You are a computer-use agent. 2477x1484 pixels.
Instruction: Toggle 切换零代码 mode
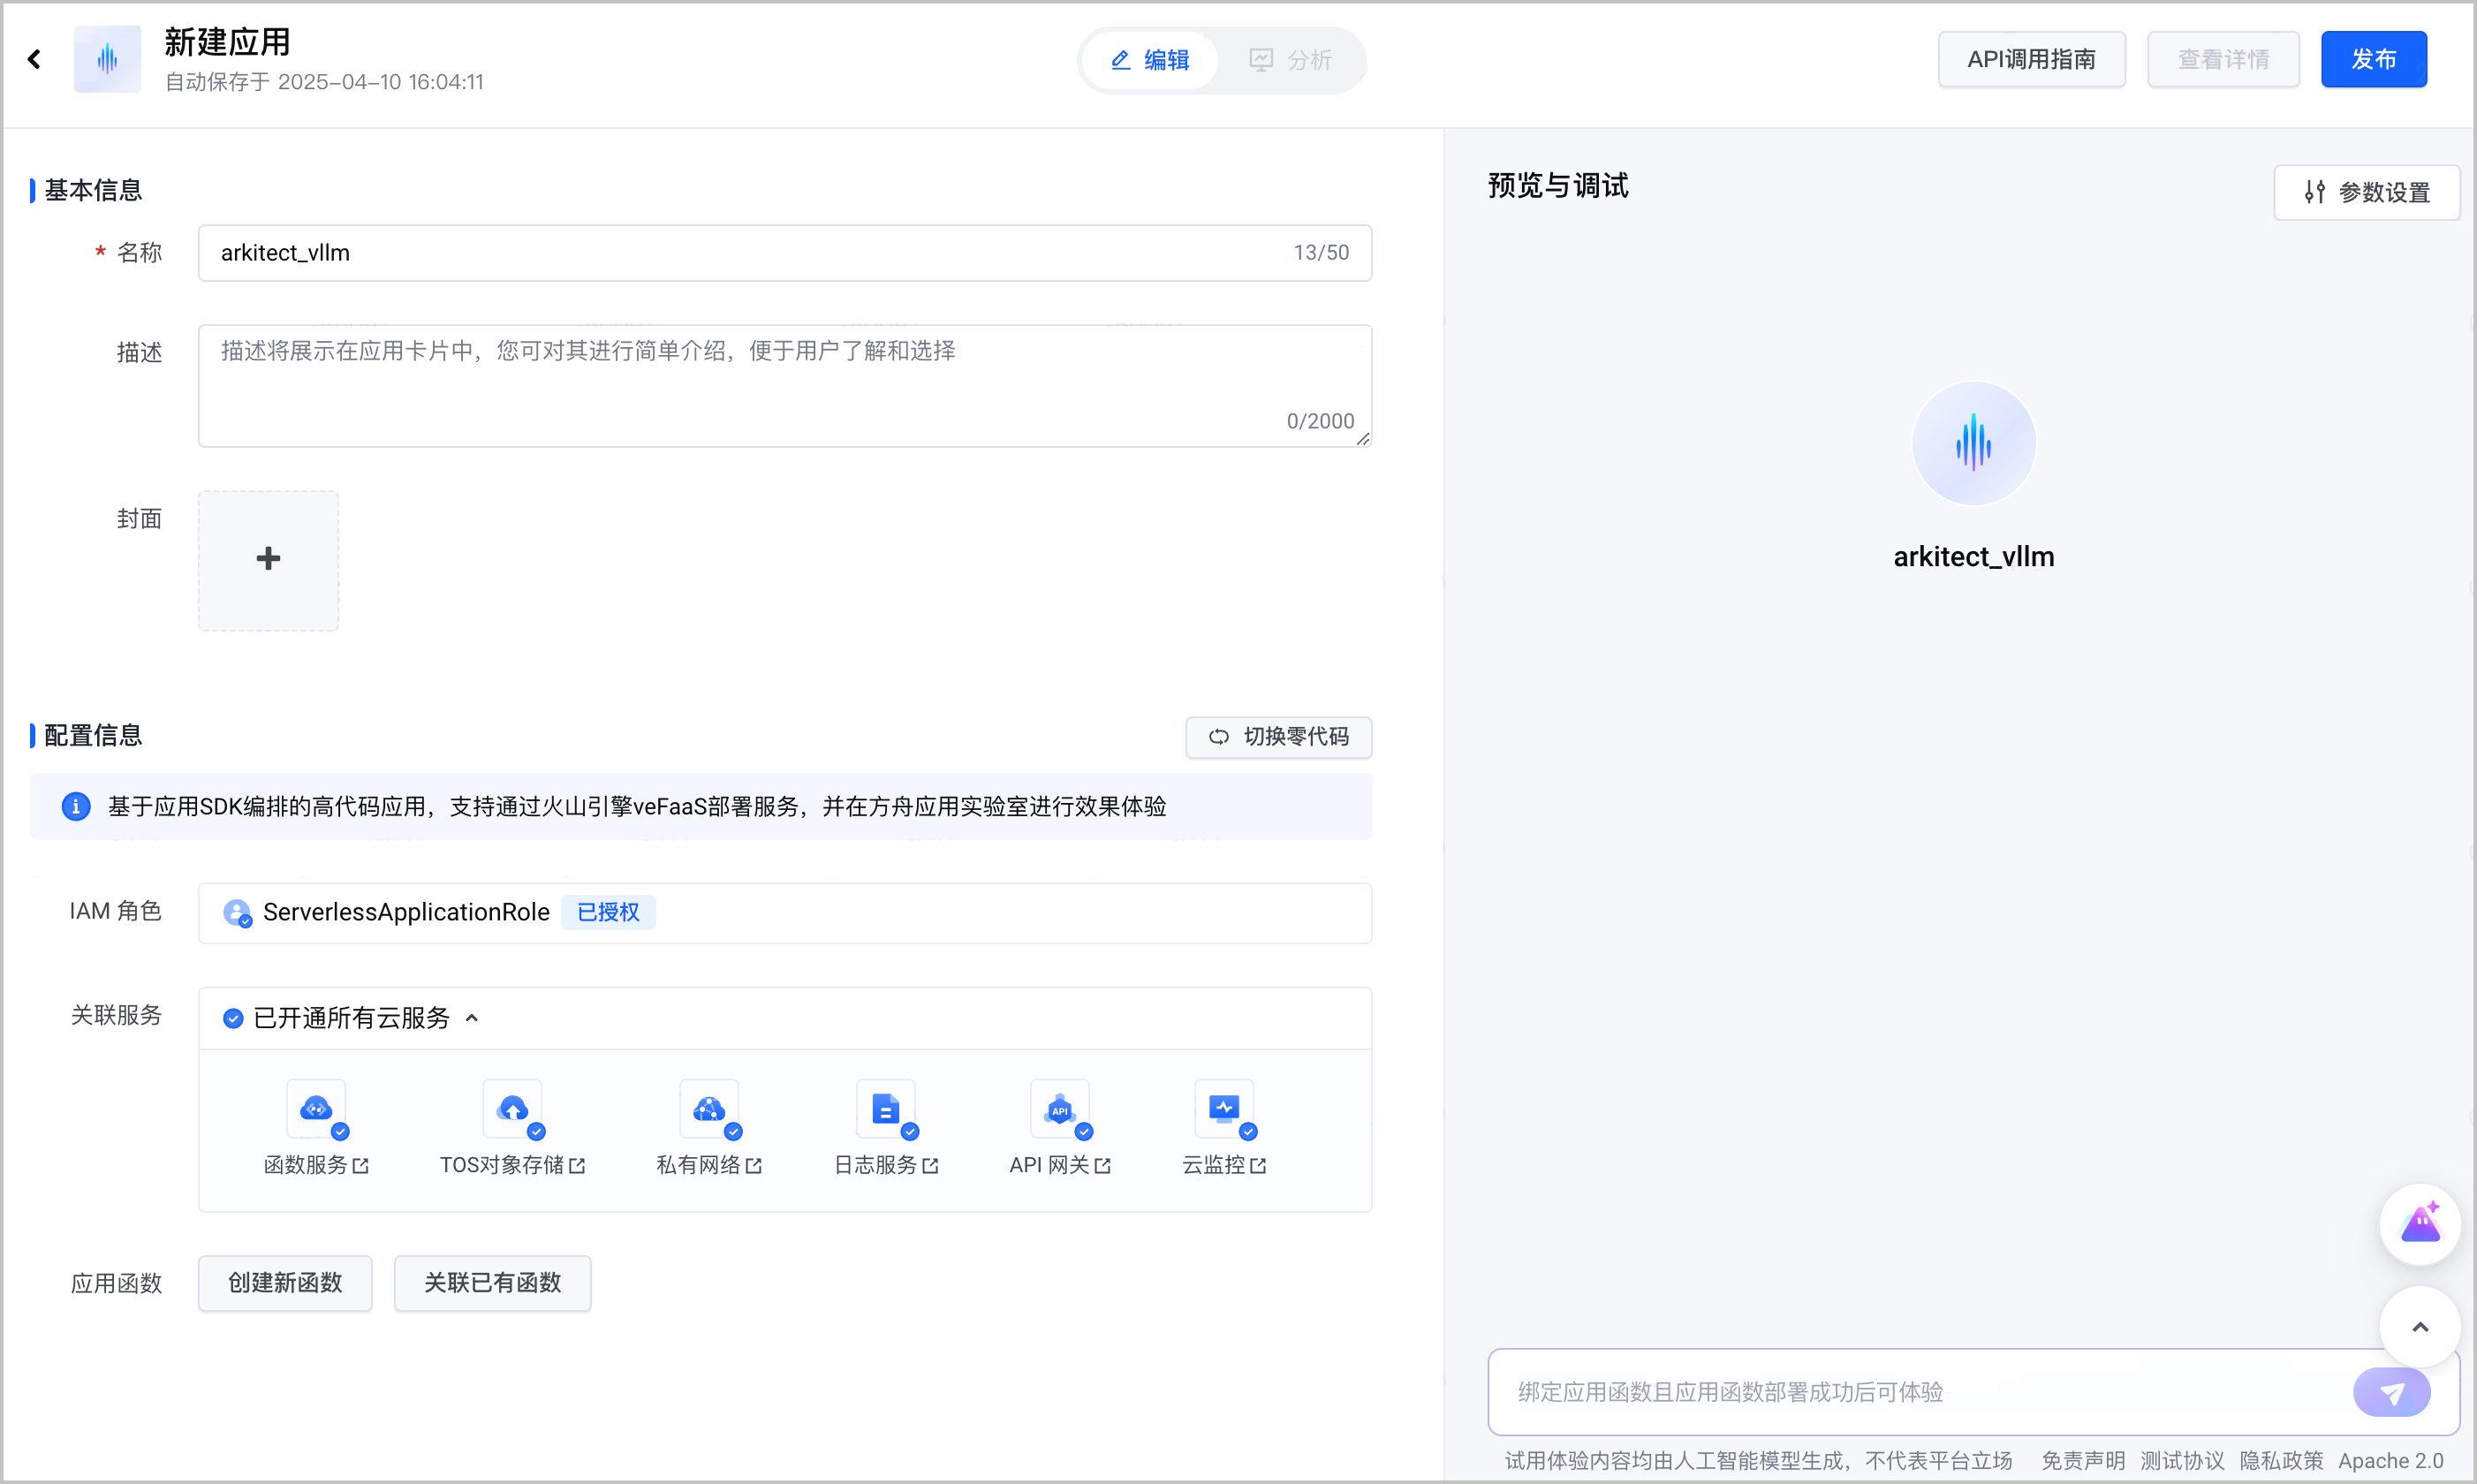tap(1278, 737)
